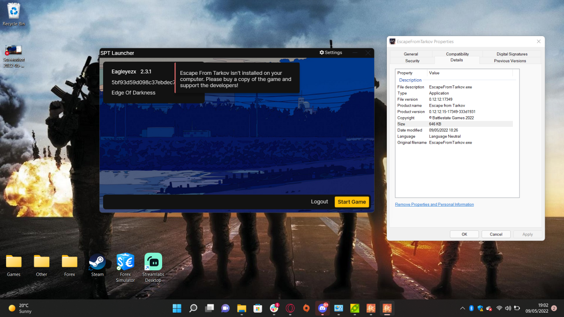Click the Edge Of Darkness edition text
The image size is (564, 317).
click(x=134, y=93)
